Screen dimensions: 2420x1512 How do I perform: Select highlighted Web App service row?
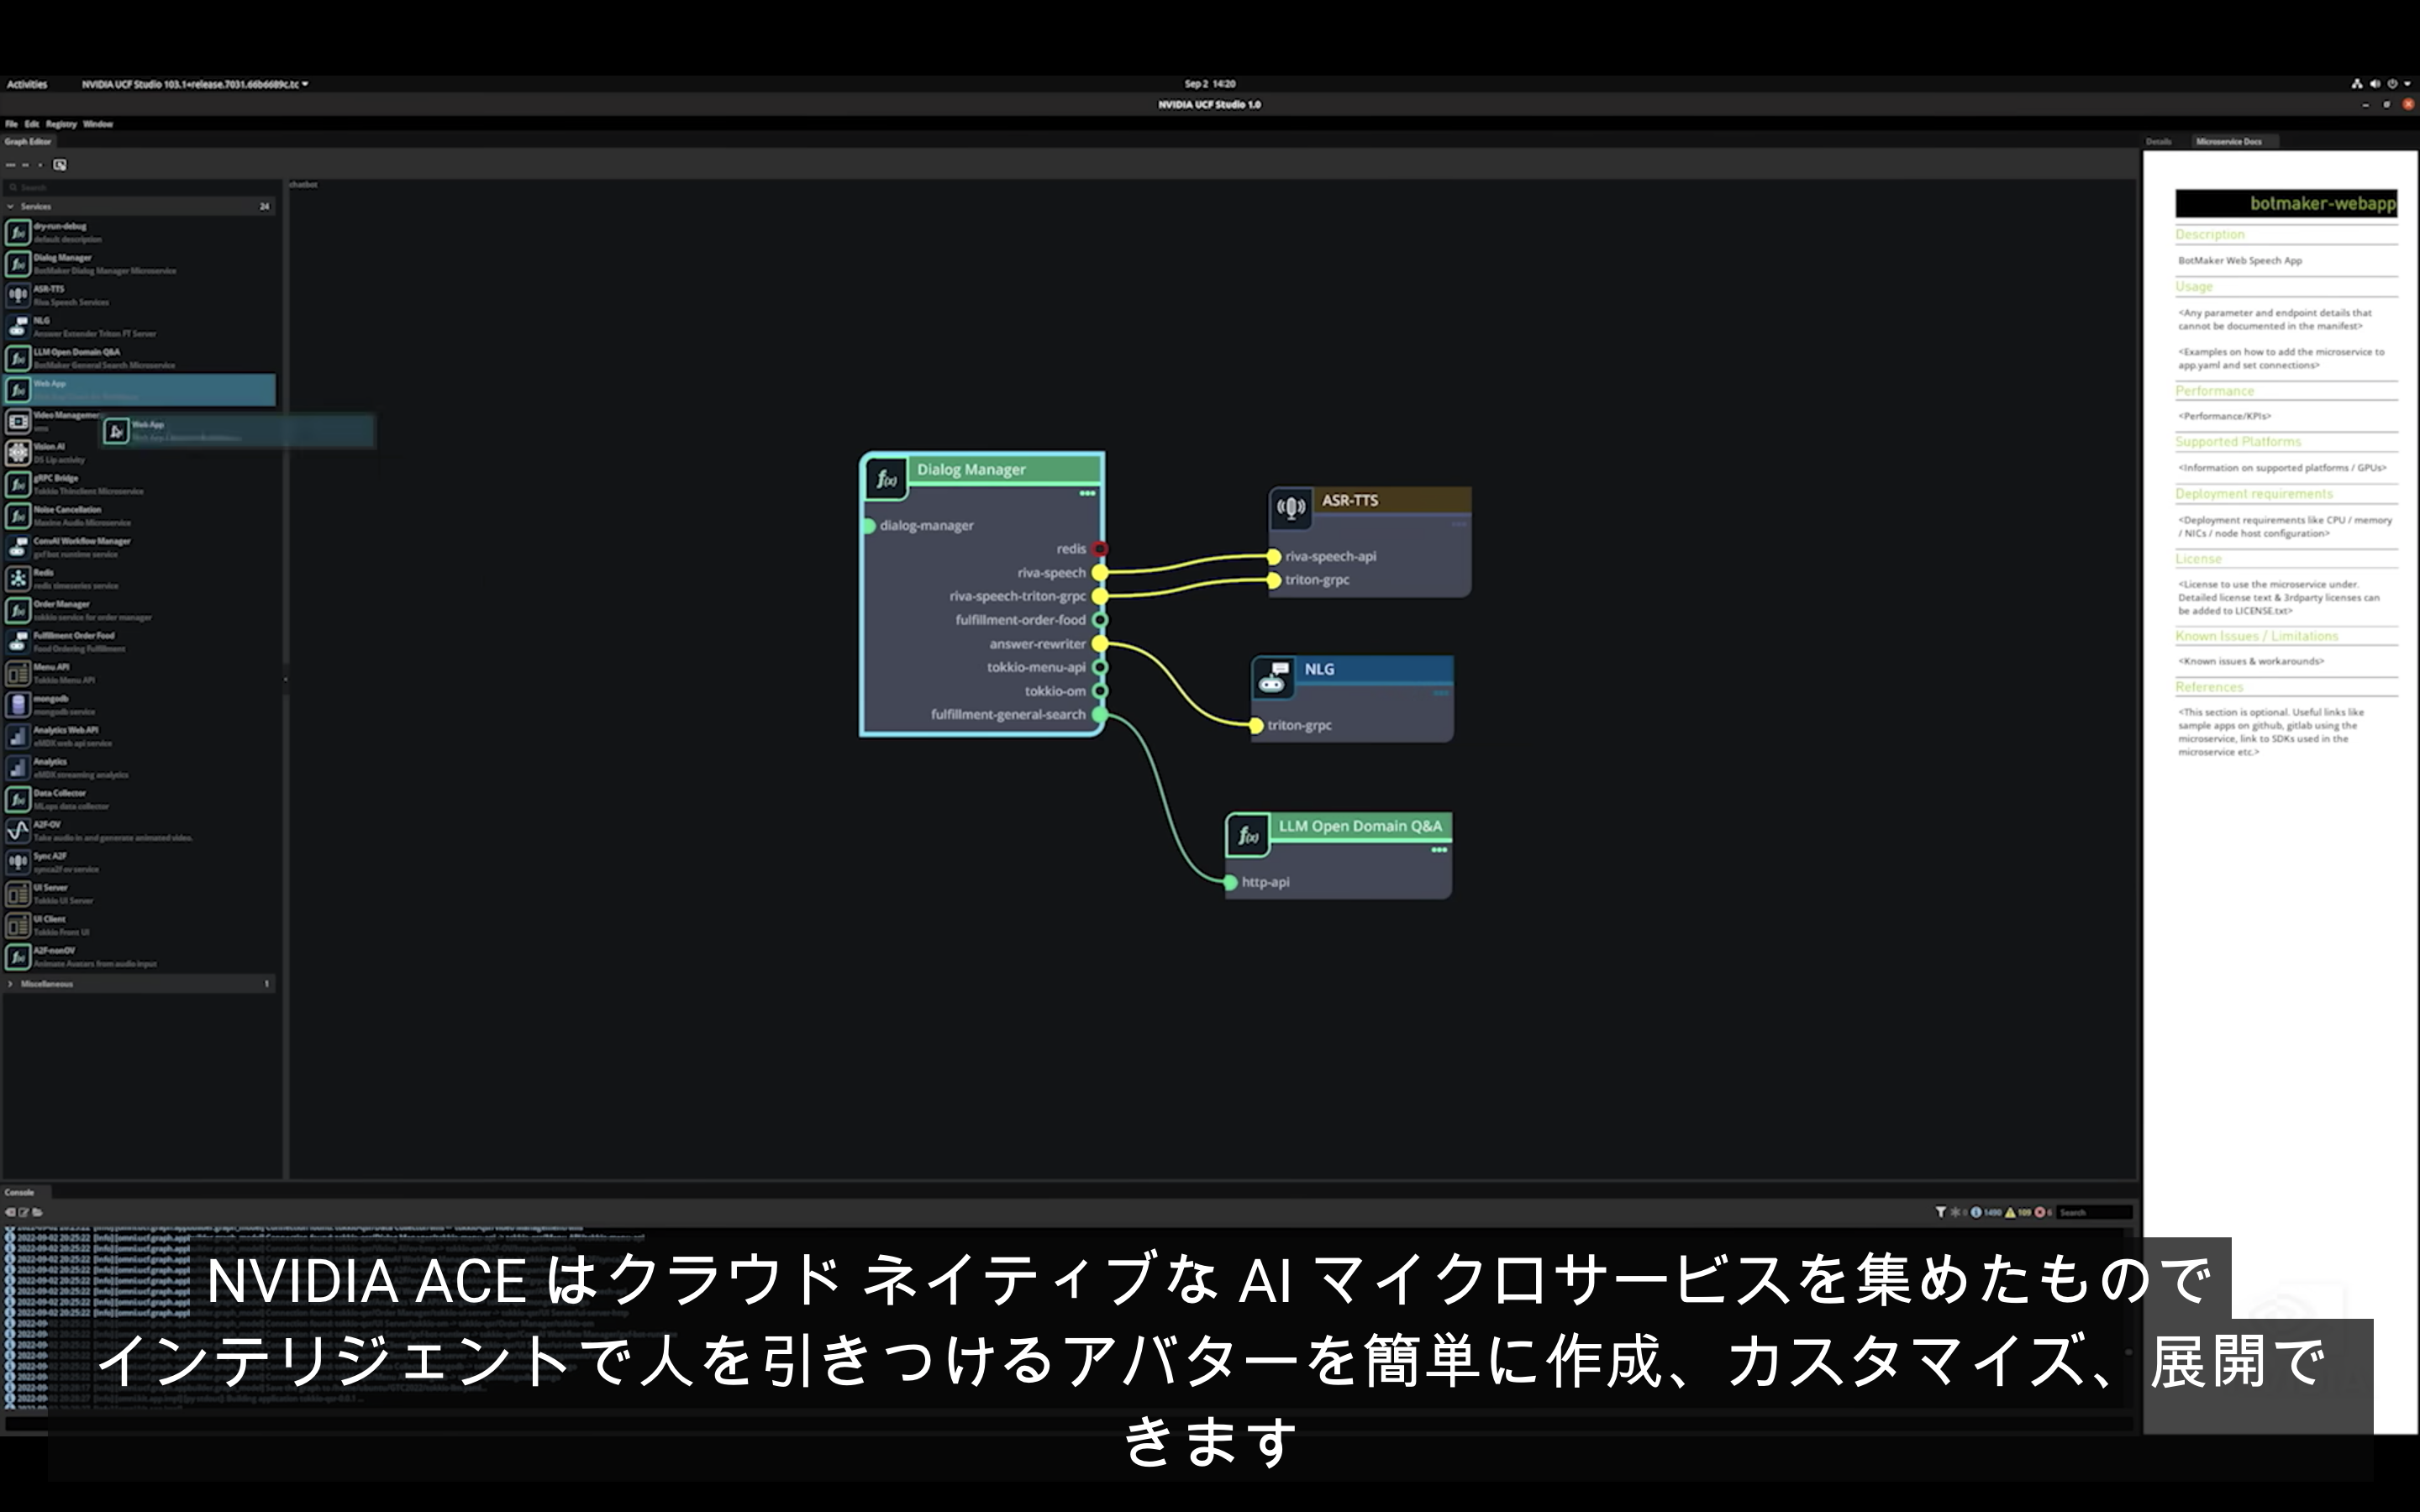pos(140,390)
